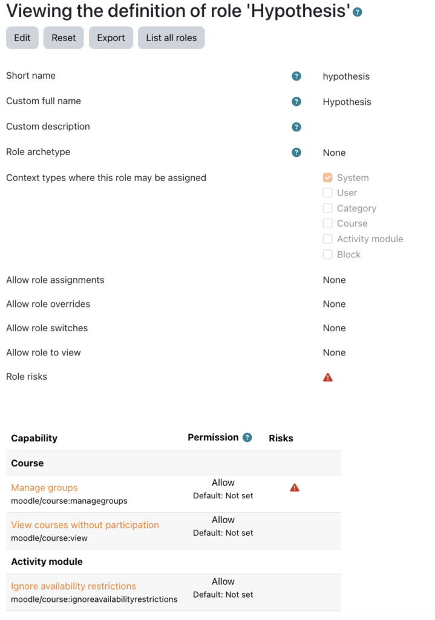
Task: Click 'View courses without participation' link
Action: coord(85,525)
